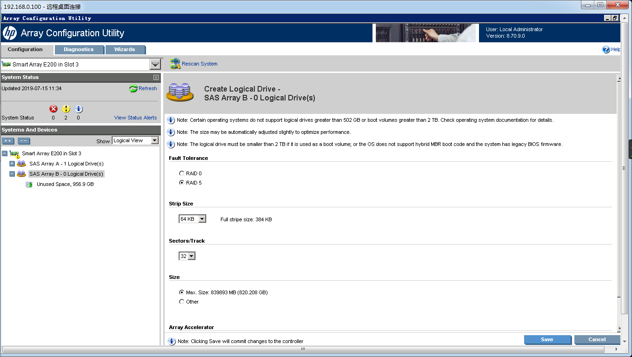632x357 pixels.
Task: Click the Cancel button
Action: point(597,340)
